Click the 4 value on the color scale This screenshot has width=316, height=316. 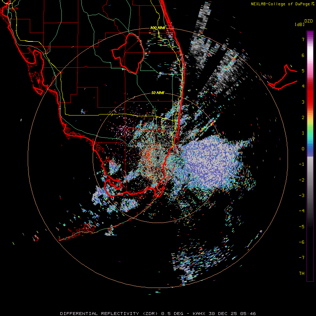(x=303, y=86)
